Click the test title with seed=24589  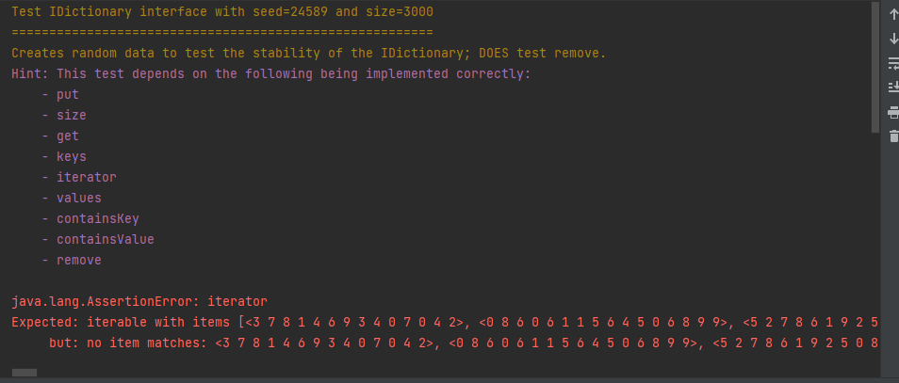(222, 11)
